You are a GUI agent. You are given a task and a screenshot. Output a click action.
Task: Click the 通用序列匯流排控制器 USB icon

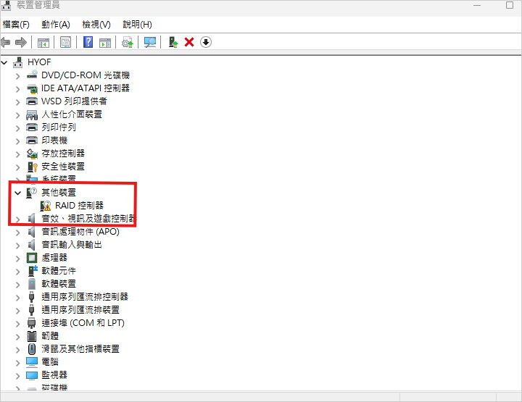32,296
